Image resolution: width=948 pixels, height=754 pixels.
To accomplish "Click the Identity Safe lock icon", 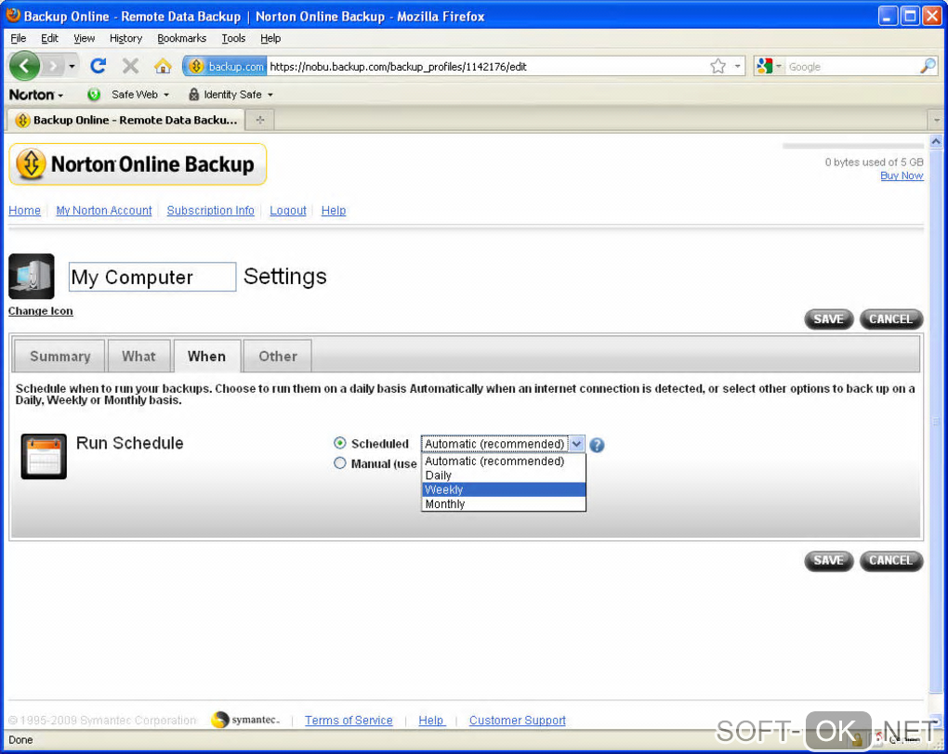I will (x=193, y=95).
